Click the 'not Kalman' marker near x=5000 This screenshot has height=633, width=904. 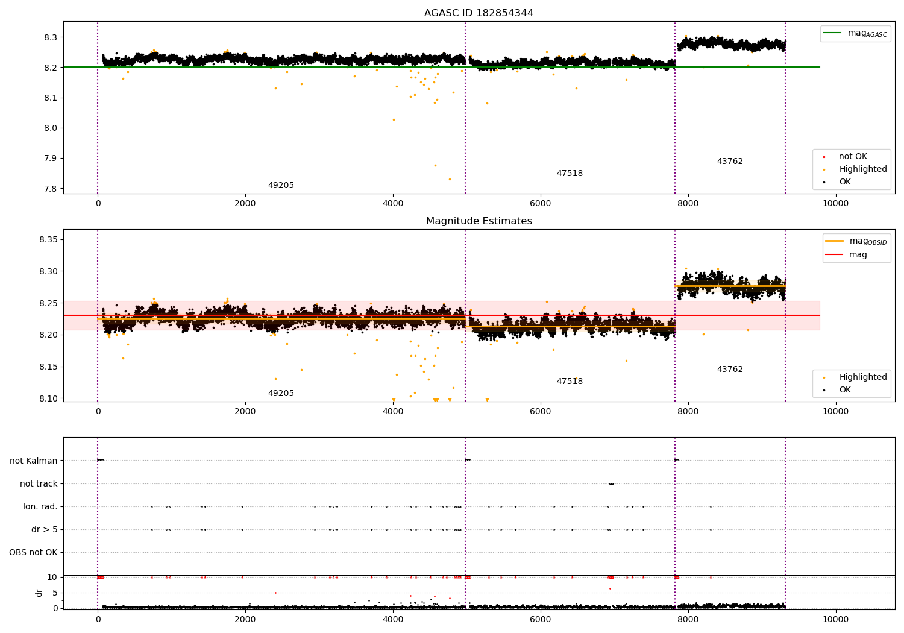(x=468, y=461)
